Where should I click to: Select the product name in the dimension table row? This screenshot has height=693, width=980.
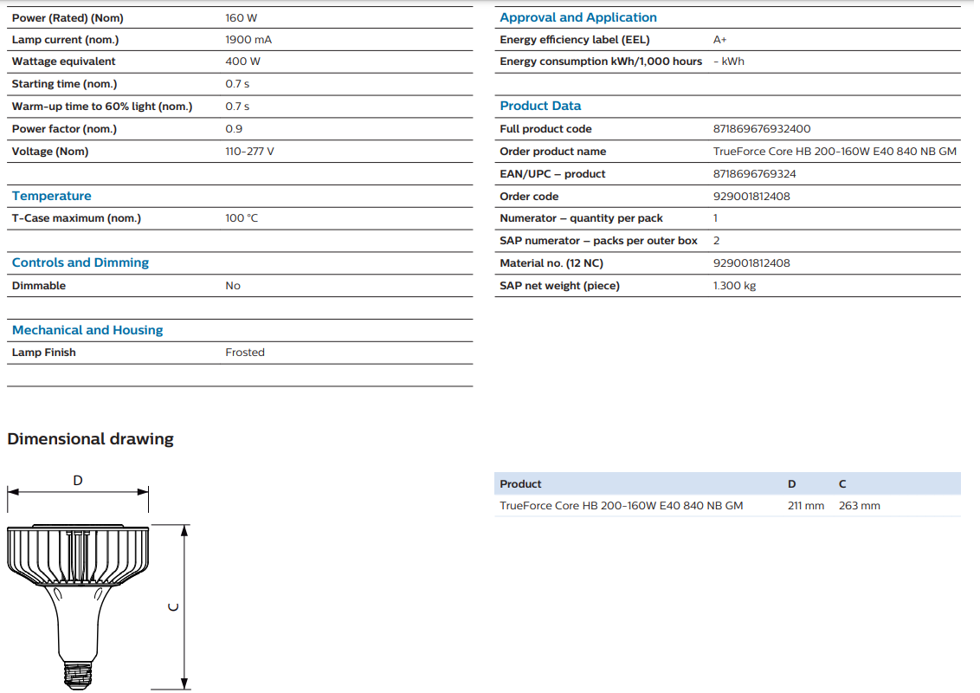pyautogui.click(x=622, y=506)
